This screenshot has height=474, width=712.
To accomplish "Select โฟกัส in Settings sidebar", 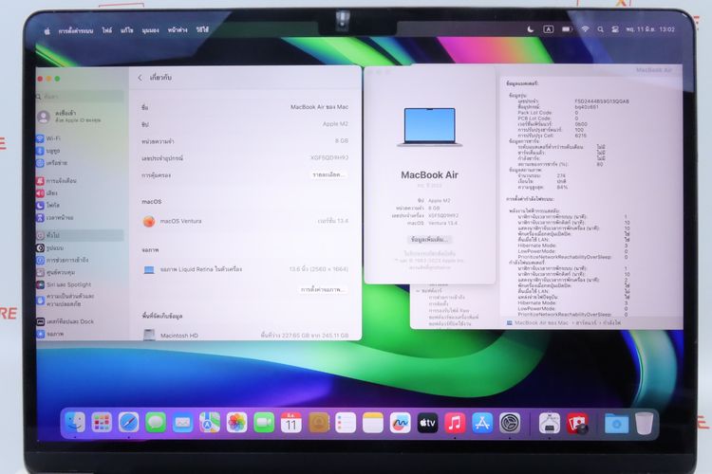I will click(48, 205).
